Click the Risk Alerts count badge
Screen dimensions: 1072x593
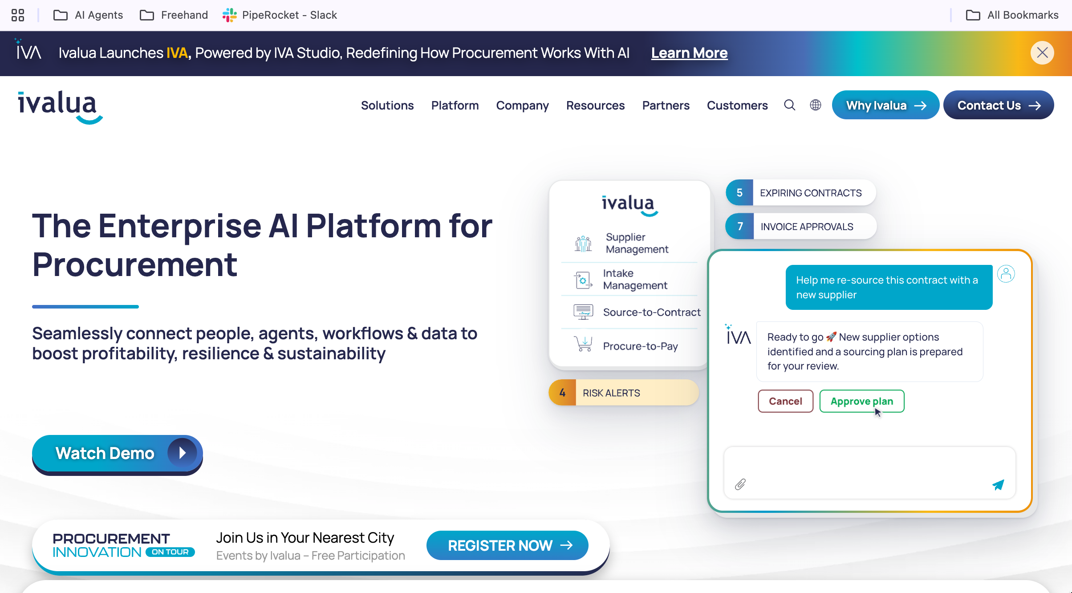click(562, 393)
